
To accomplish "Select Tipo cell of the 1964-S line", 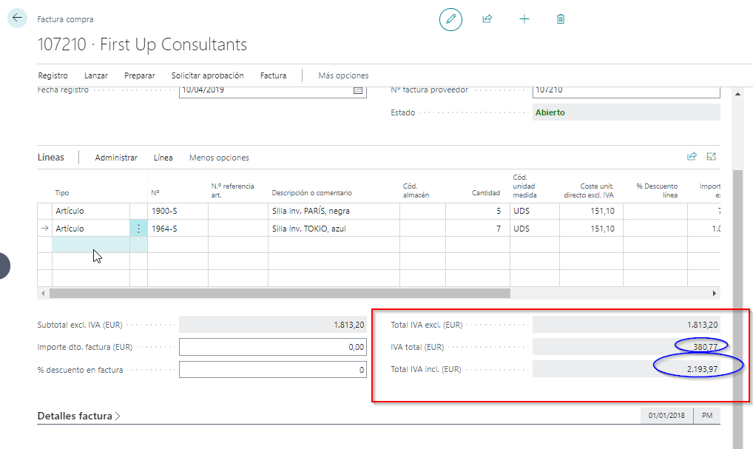I will (91, 229).
